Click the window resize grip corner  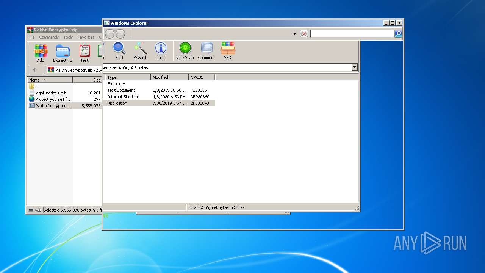[x=357, y=209]
